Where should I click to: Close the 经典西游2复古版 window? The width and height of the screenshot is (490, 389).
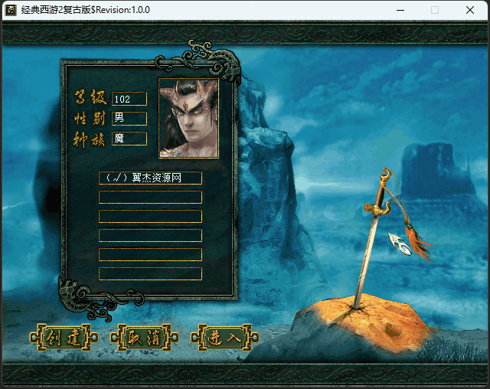[470, 10]
